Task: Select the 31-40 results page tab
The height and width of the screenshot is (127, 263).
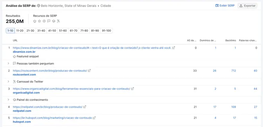Action: pos(41,31)
